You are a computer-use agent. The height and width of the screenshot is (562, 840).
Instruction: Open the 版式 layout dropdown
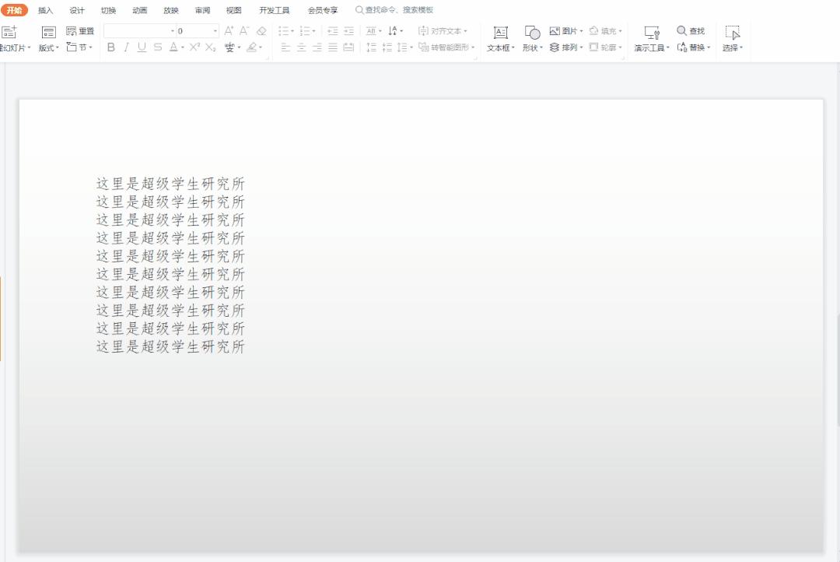pyautogui.click(x=49, y=47)
